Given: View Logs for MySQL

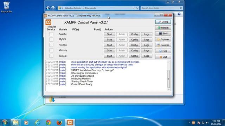Looking at the screenshot, I should (147, 40).
